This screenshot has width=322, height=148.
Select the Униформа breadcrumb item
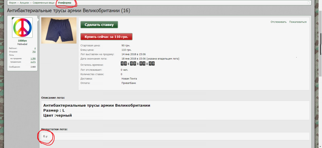[x=65, y=2]
